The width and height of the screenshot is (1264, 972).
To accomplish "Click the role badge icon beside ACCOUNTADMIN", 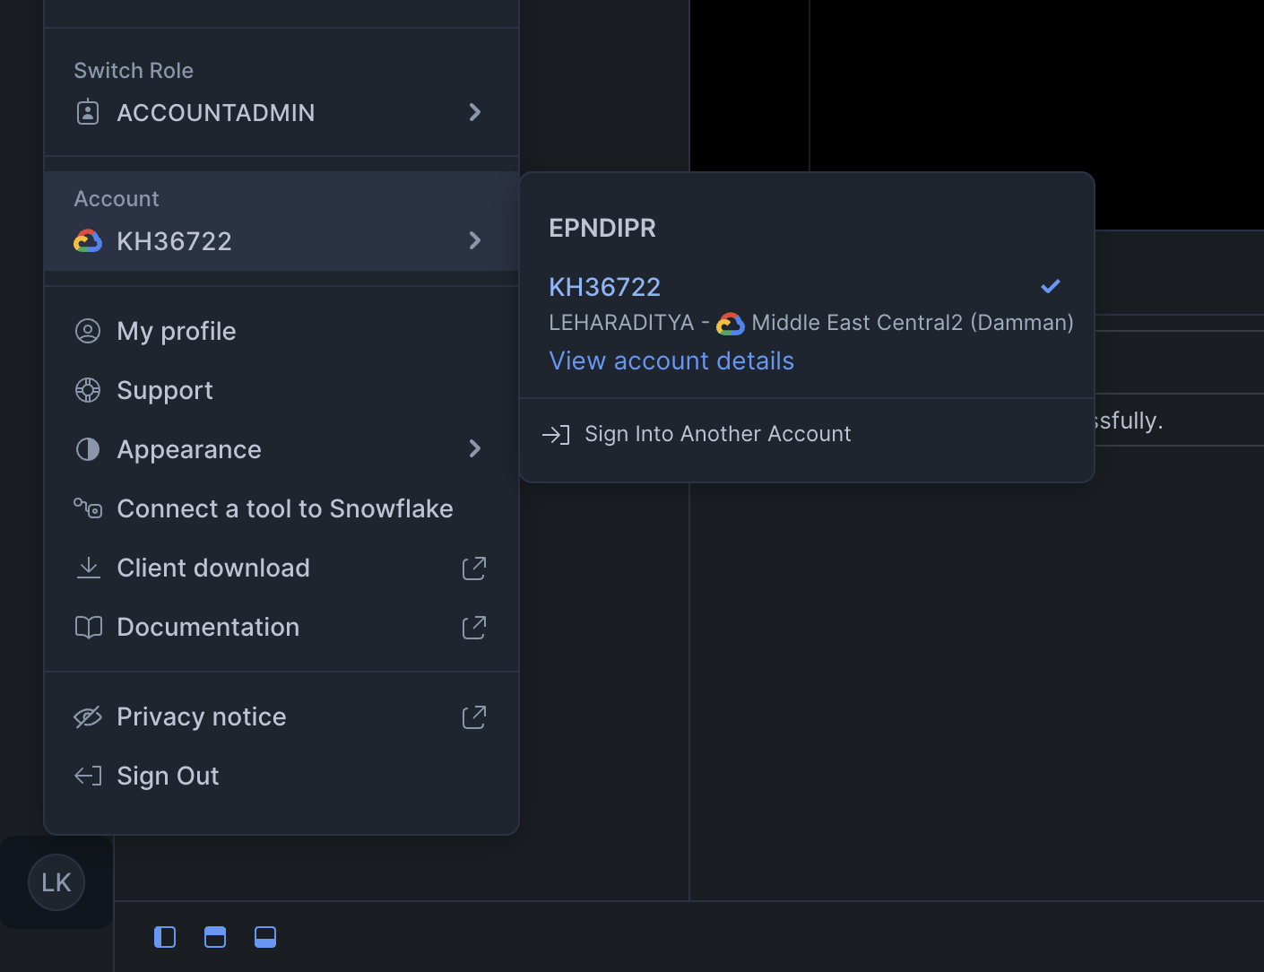I will pos(88,112).
